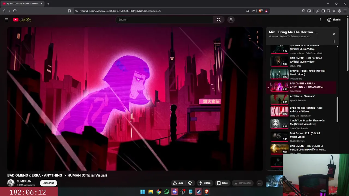Screen dimensions: 349x196
Task: Open Brave VPN shield icon
Action: pos(339,11)
